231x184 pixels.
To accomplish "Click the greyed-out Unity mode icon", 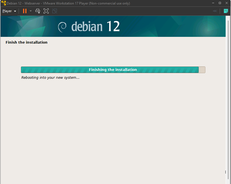I will pyautogui.click(x=55, y=11).
